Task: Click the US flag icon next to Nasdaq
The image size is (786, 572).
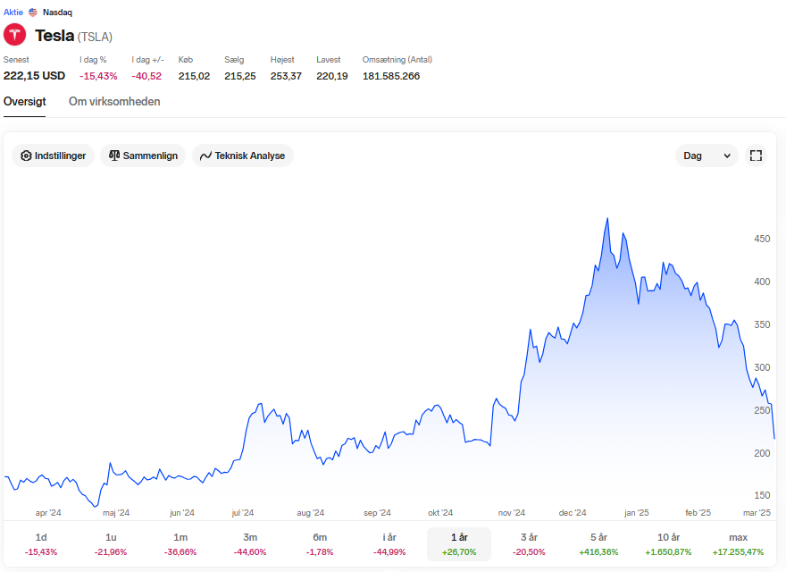Action: click(x=33, y=12)
